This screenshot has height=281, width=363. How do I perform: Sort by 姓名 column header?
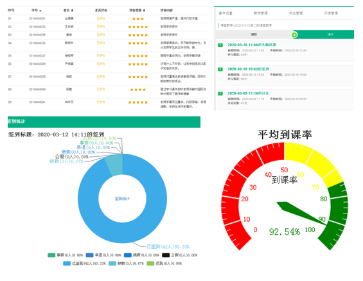click(x=69, y=10)
